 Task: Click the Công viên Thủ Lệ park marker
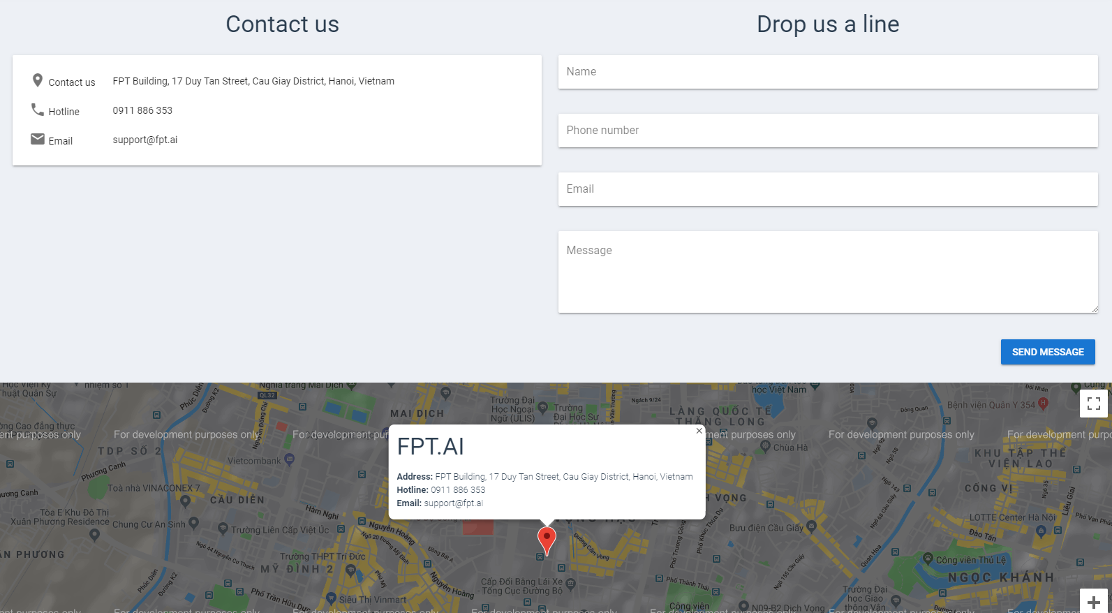coord(928,559)
